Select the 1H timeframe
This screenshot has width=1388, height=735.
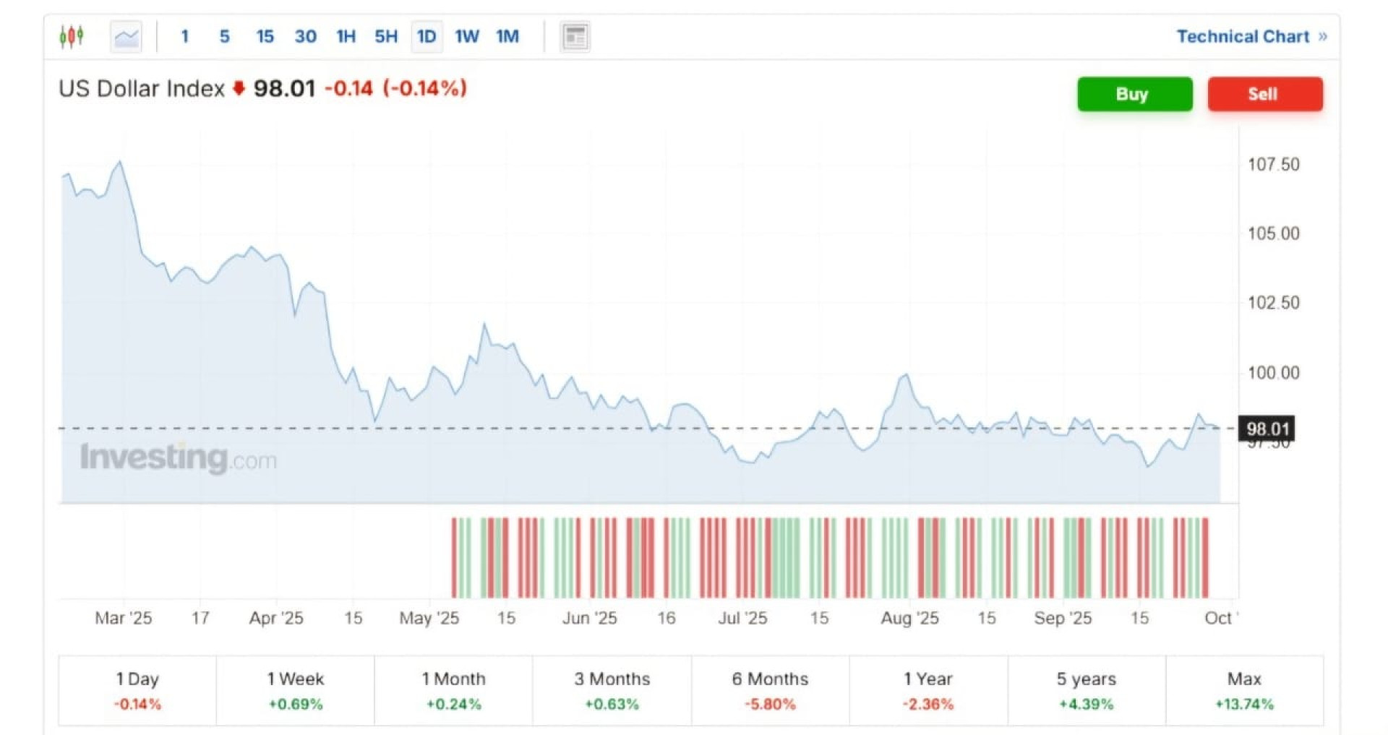[x=346, y=36]
